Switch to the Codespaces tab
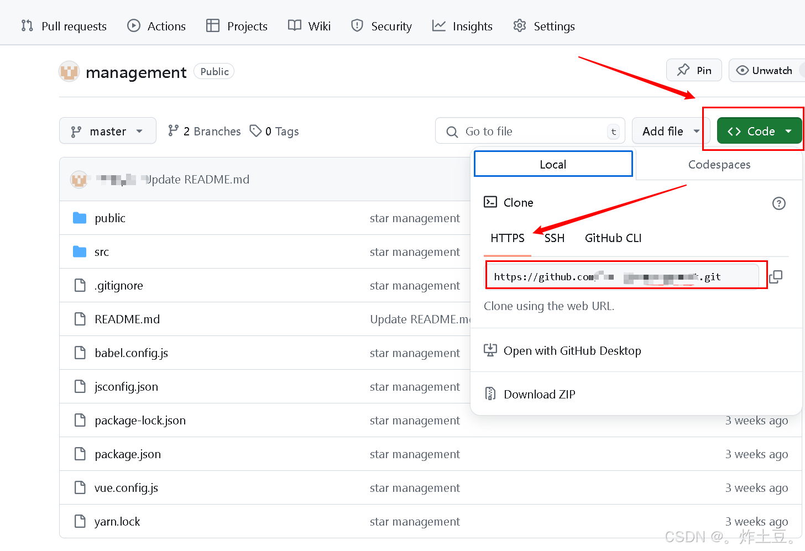The image size is (805, 551). coord(719,164)
